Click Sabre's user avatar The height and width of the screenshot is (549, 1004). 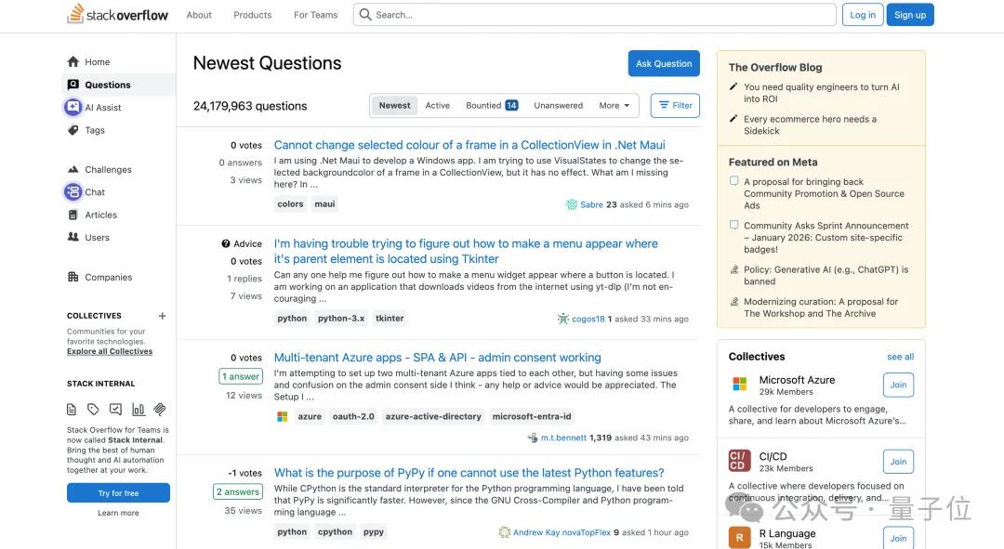[572, 204]
